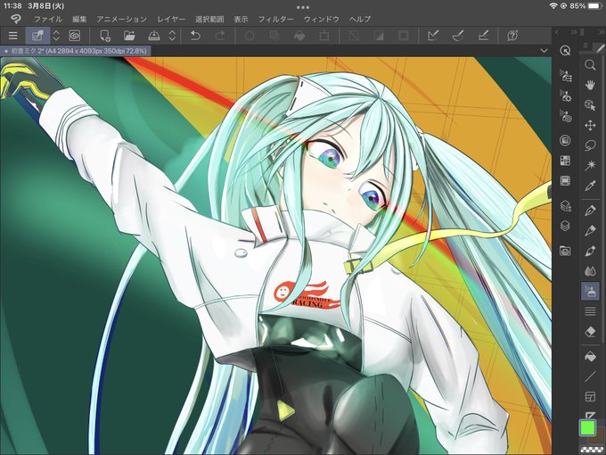Select the Zoom magnifier tool
Image resolution: width=606 pixels, height=455 pixels.
click(590, 64)
